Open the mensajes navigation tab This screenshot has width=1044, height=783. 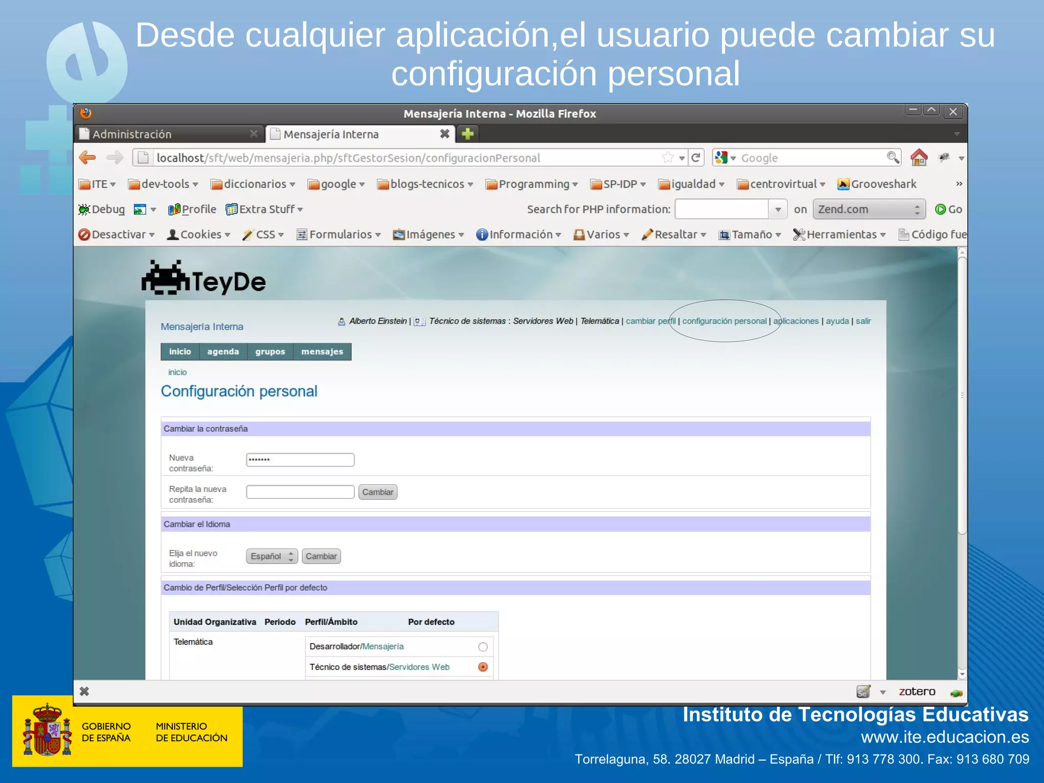pyautogui.click(x=322, y=352)
